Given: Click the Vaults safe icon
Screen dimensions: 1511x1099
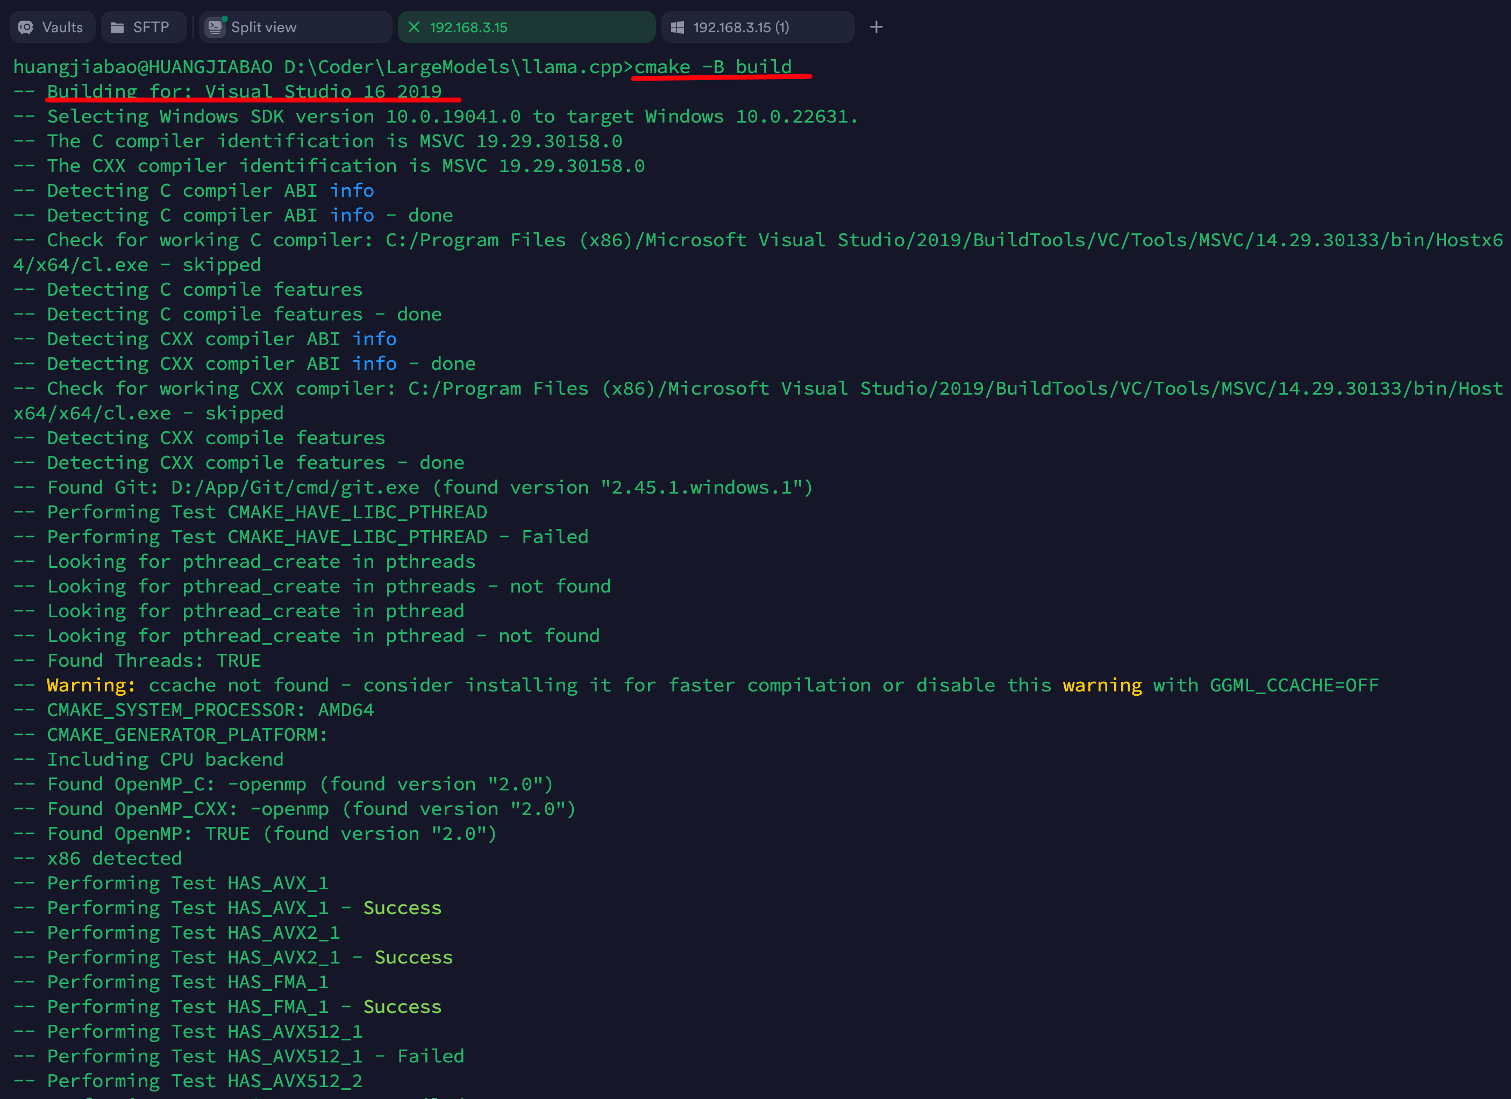Looking at the screenshot, I should pos(26,27).
